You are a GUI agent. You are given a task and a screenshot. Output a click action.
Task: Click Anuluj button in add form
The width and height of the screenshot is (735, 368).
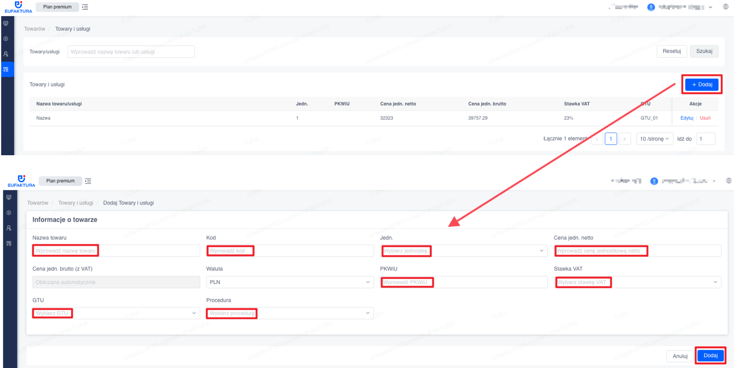[x=680, y=356]
